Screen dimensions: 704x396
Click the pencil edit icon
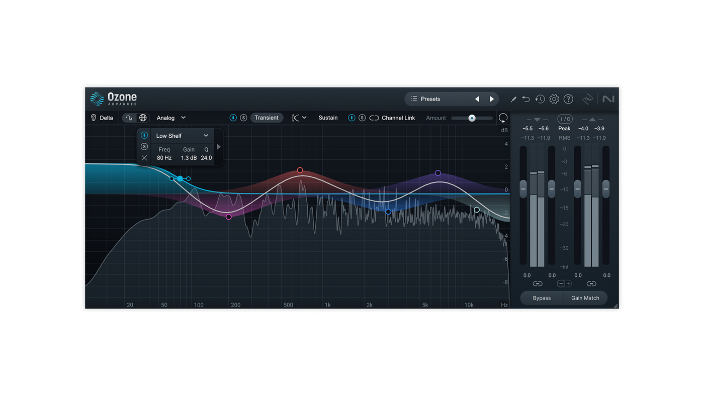(x=513, y=100)
